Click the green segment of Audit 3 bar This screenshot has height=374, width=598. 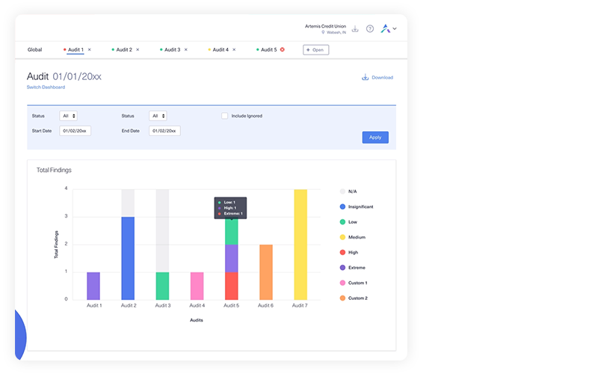pos(162,286)
